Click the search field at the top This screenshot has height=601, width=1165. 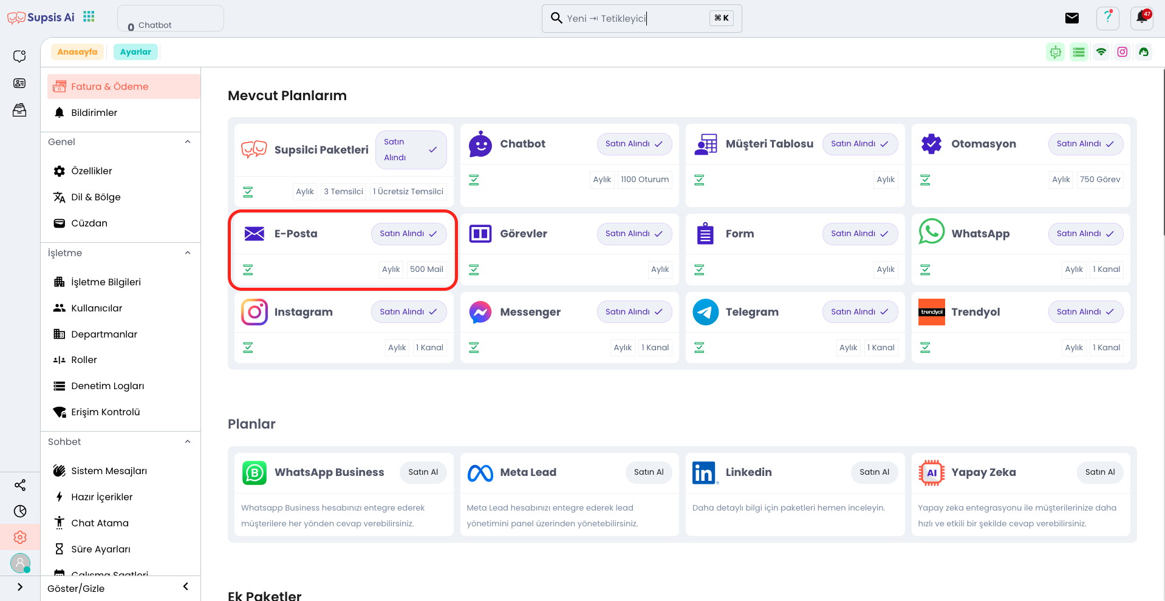coord(641,18)
